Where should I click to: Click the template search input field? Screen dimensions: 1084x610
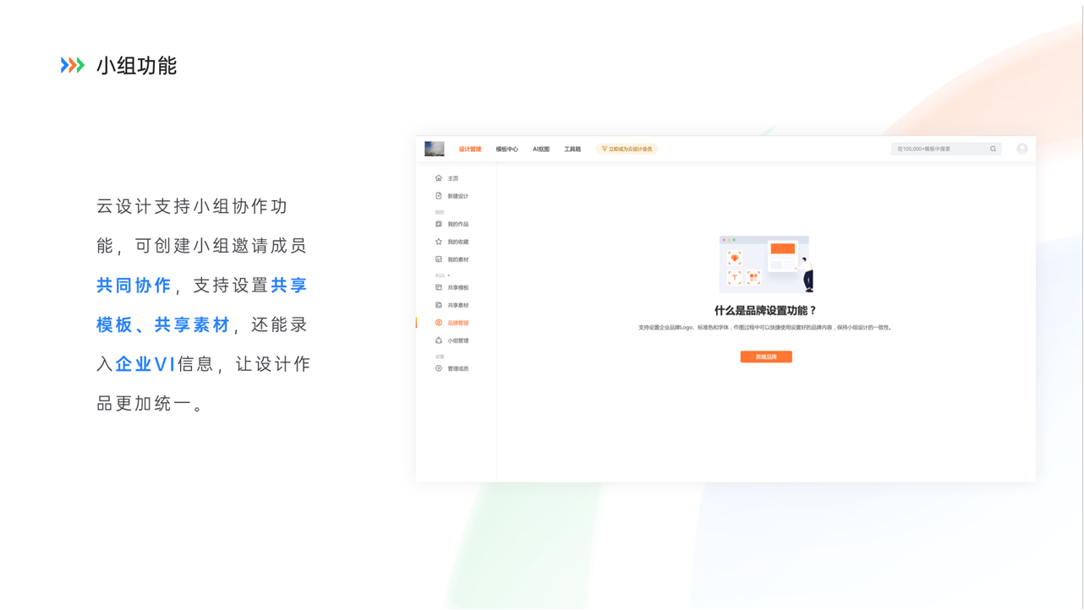939,149
